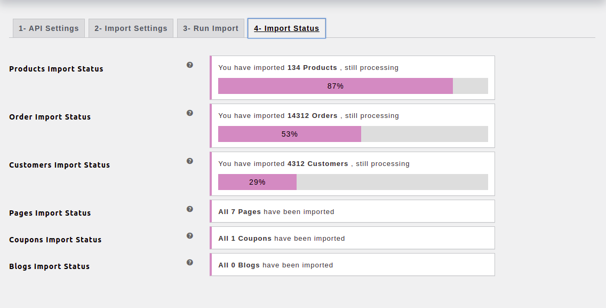The width and height of the screenshot is (606, 308).
Task: Click the '14312 Orders' imported text
Action: [312, 116]
